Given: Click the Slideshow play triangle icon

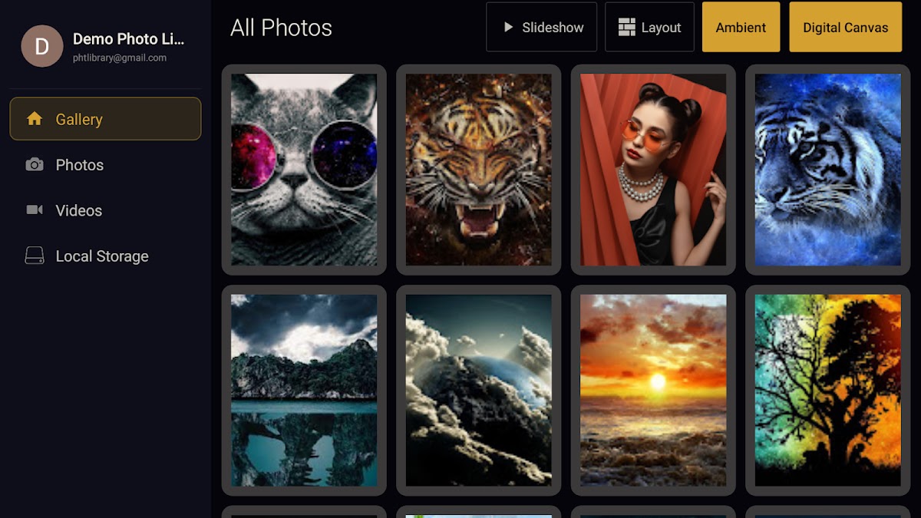Looking at the screenshot, I should click(x=508, y=27).
